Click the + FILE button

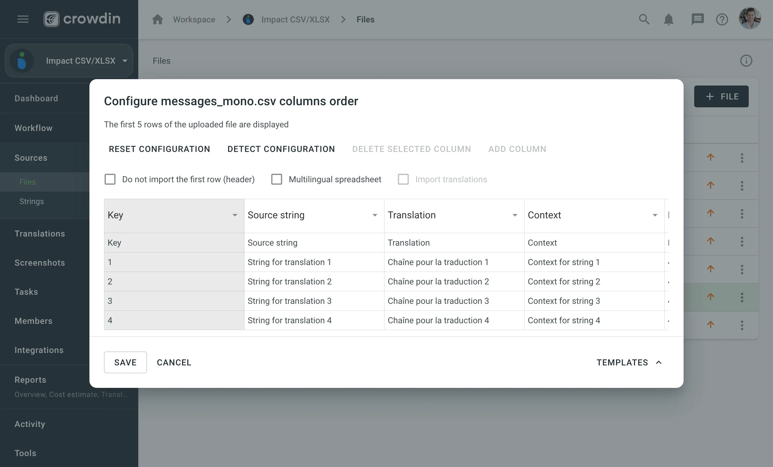point(721,96)
